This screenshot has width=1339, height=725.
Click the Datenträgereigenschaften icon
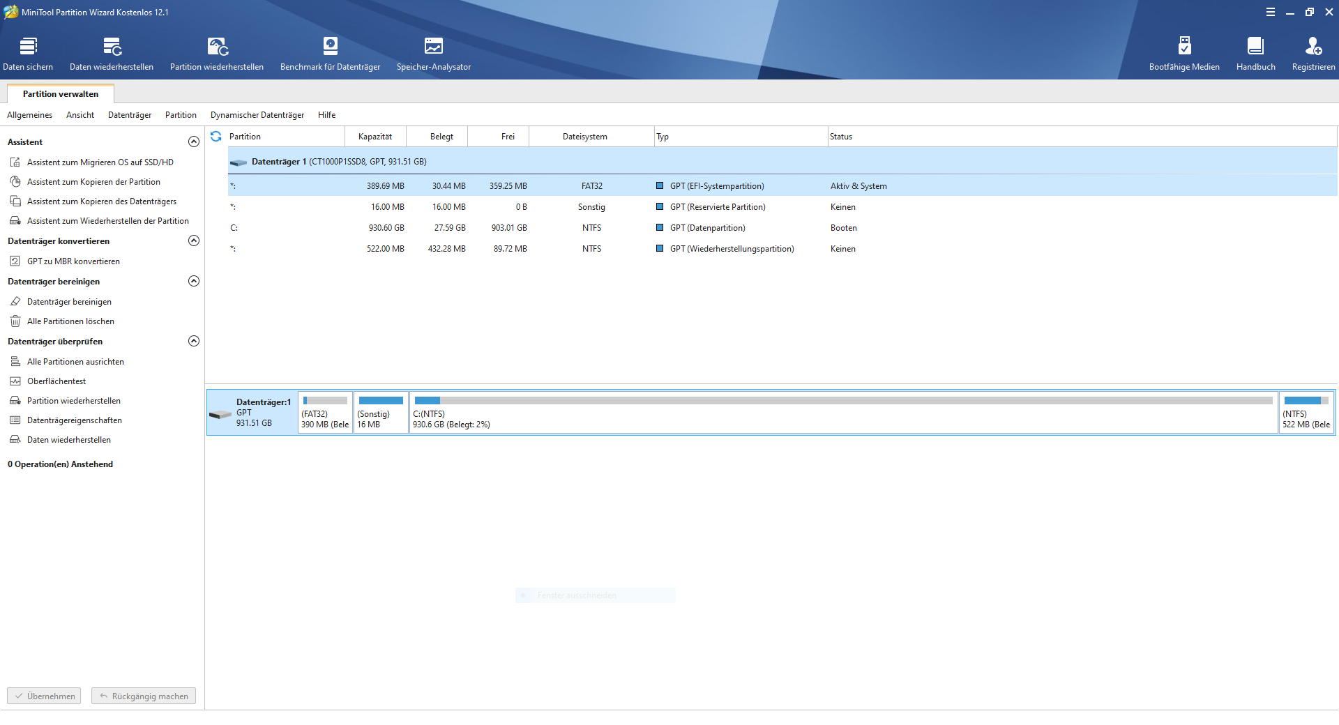[15, 420]
